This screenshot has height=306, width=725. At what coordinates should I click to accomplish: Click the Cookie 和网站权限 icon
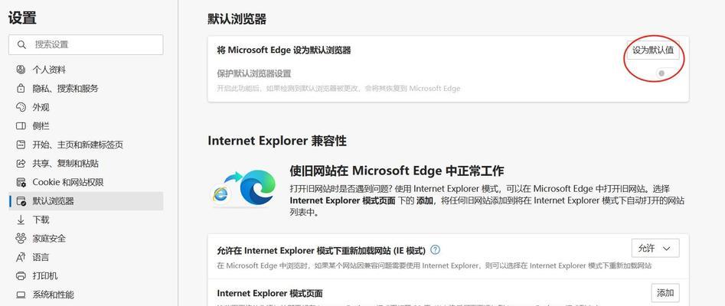21,182
